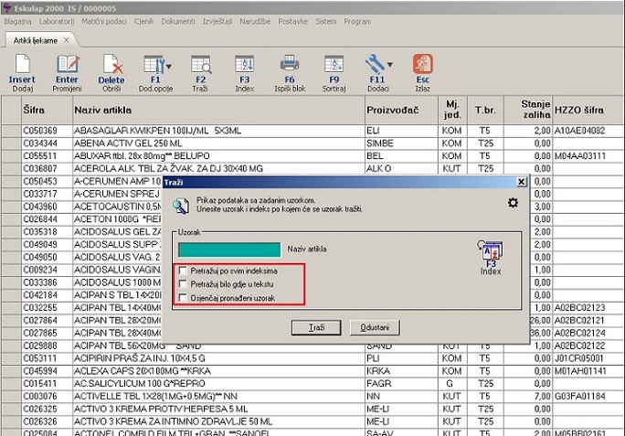Open the Program menu
This screenshot has height=436, width=625.
point(357,22)
